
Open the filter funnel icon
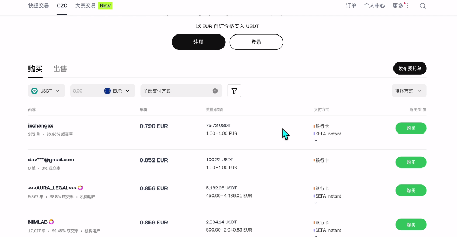[234, 91]
